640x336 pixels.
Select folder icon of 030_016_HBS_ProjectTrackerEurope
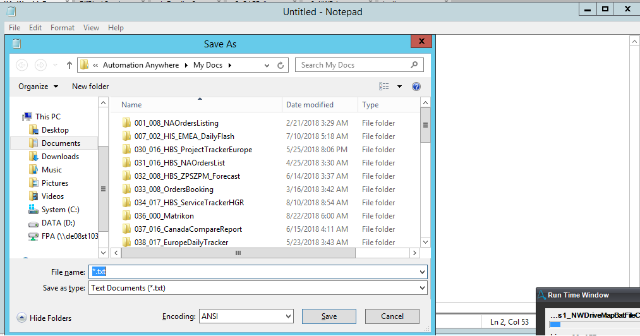126,150
